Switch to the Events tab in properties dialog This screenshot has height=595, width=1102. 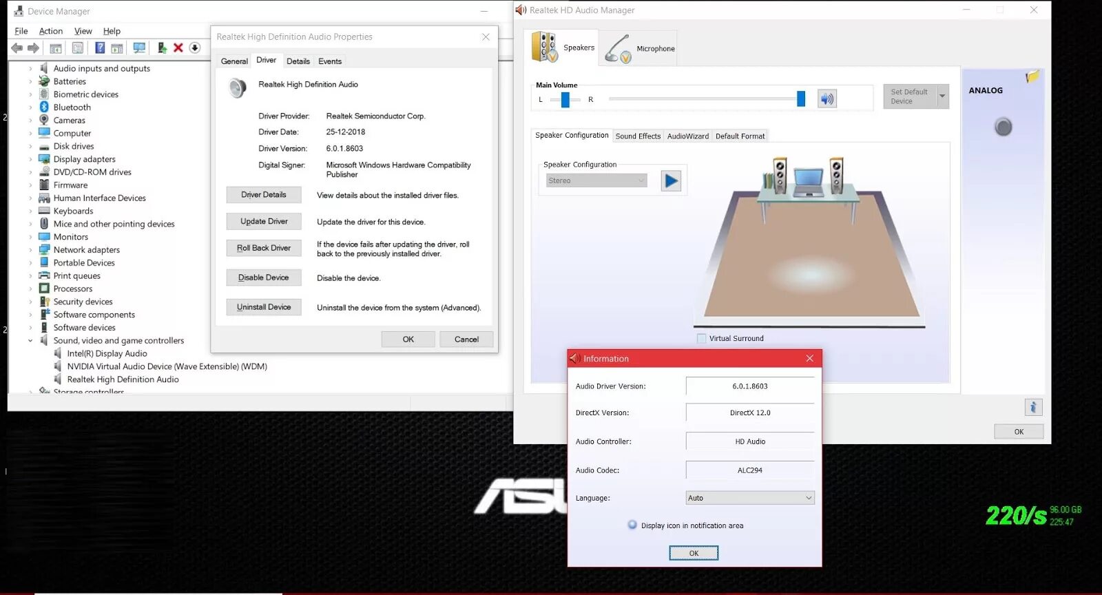pyautogui.click(x=330, y=61)
